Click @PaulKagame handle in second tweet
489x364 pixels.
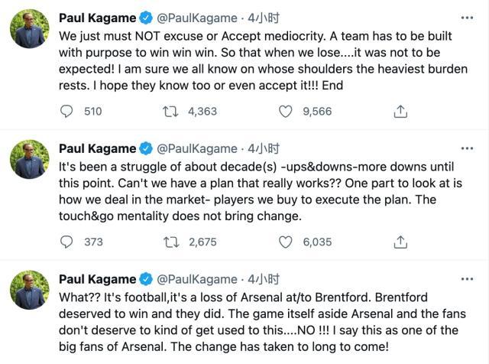pyautogui.click(x=196, y=148)
